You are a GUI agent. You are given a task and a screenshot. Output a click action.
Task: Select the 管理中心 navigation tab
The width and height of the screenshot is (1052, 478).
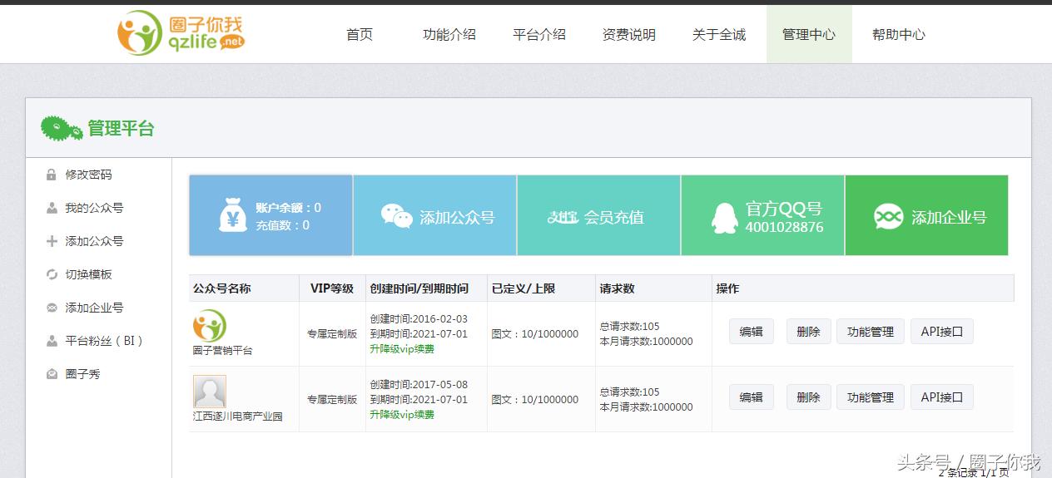tap(809, 34)
